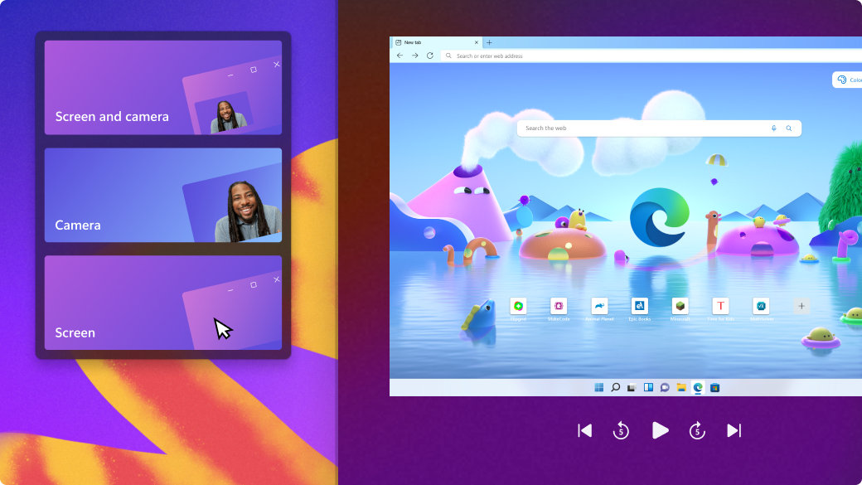Screen dimensions: 862x485
Task: Skip to the end of the clip
Action: [x=734, y=430]
